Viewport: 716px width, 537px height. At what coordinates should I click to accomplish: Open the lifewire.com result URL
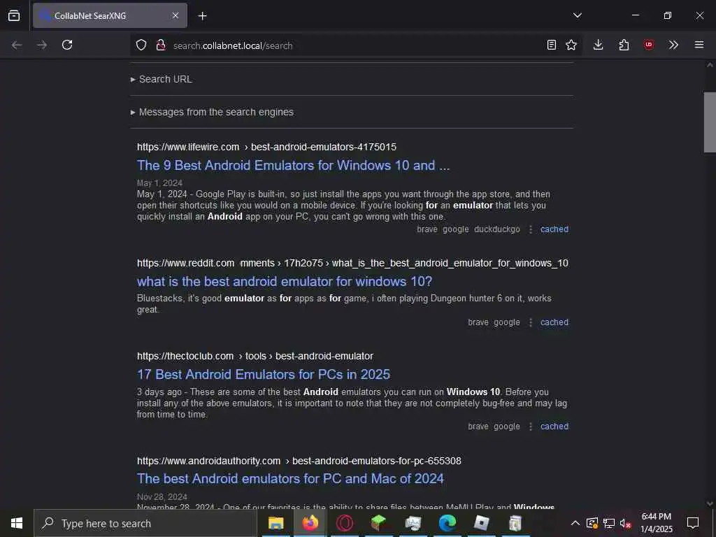coord(266,147)
